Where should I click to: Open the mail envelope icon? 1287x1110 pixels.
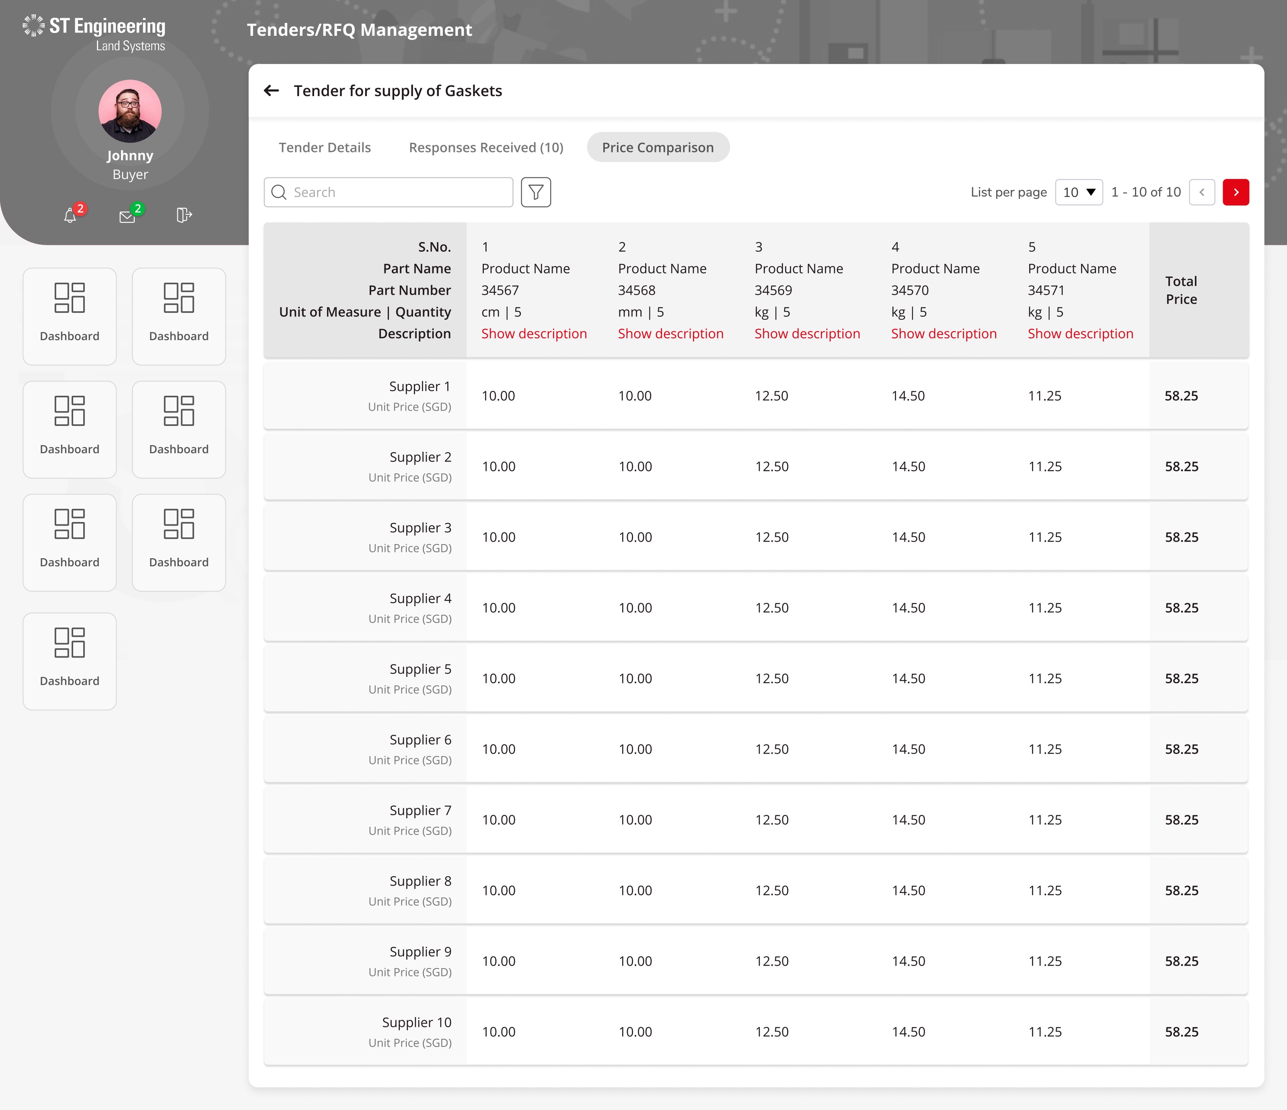pyautogui.click(x=127, y=216)
